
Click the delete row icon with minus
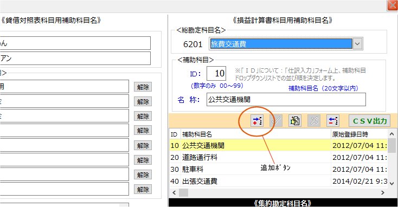[333, 121]
